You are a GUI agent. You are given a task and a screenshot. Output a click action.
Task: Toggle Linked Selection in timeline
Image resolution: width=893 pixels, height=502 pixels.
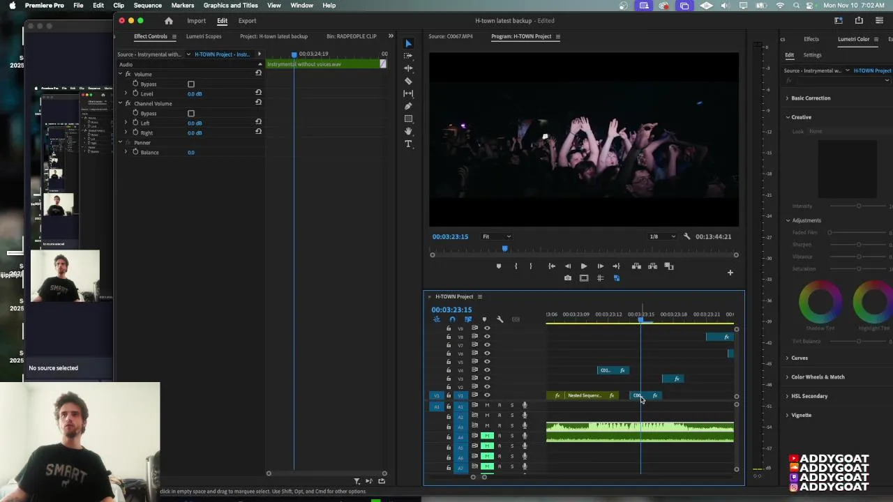coord(468,319)
